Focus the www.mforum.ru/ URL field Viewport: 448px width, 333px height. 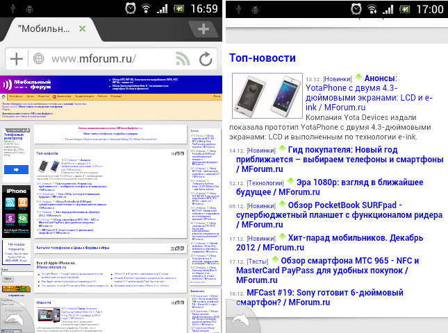coord(94,59)
